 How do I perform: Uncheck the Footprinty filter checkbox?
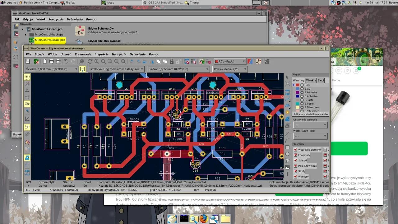pos(296,155)
